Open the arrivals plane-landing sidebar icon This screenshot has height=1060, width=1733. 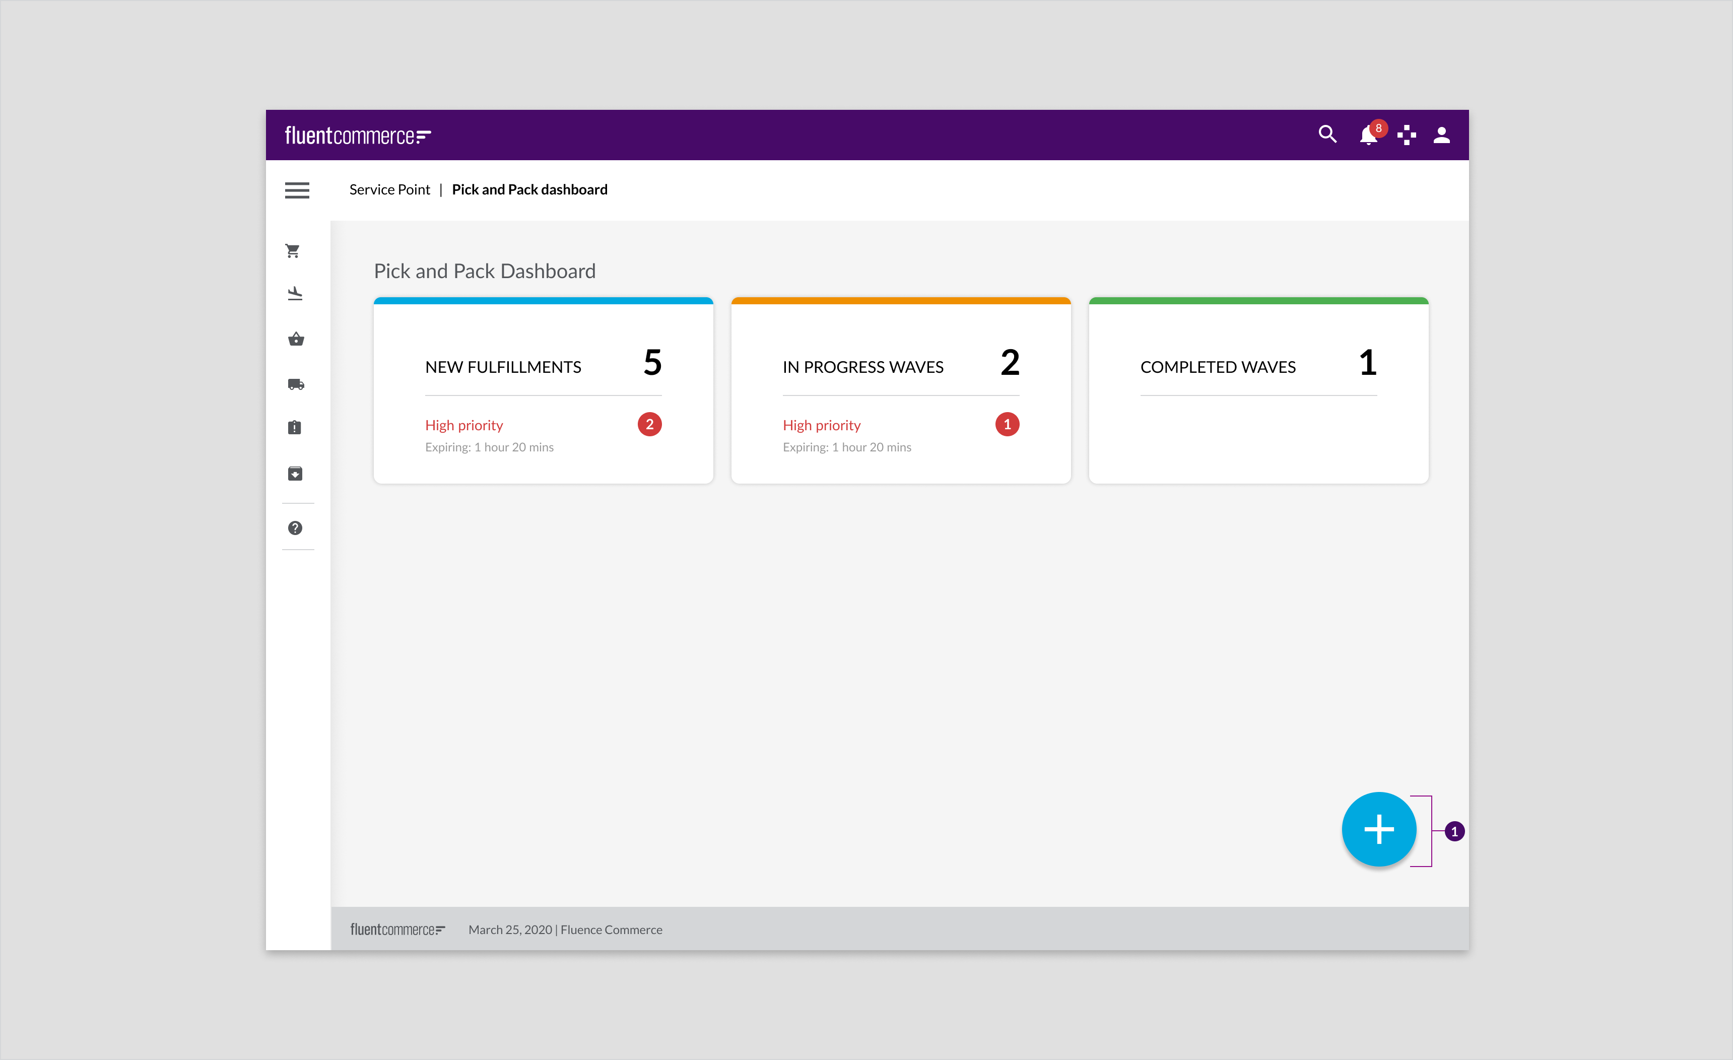(x=295, y=293)
